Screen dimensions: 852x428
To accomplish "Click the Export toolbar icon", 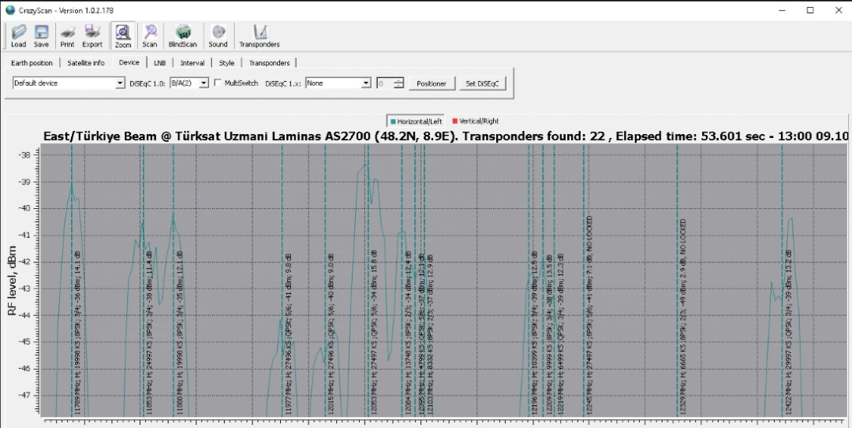I will pyautogui.click(x=92, y=36).
